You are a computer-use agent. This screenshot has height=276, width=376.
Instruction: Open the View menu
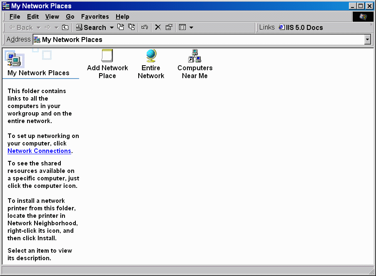click(52, 17)
